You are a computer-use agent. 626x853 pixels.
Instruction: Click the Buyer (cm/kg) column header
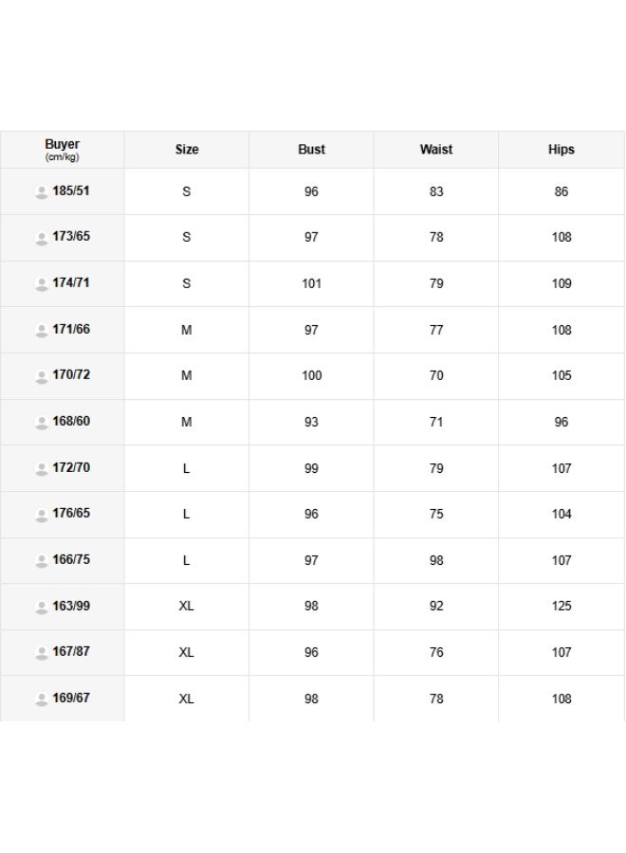(62, 150)
